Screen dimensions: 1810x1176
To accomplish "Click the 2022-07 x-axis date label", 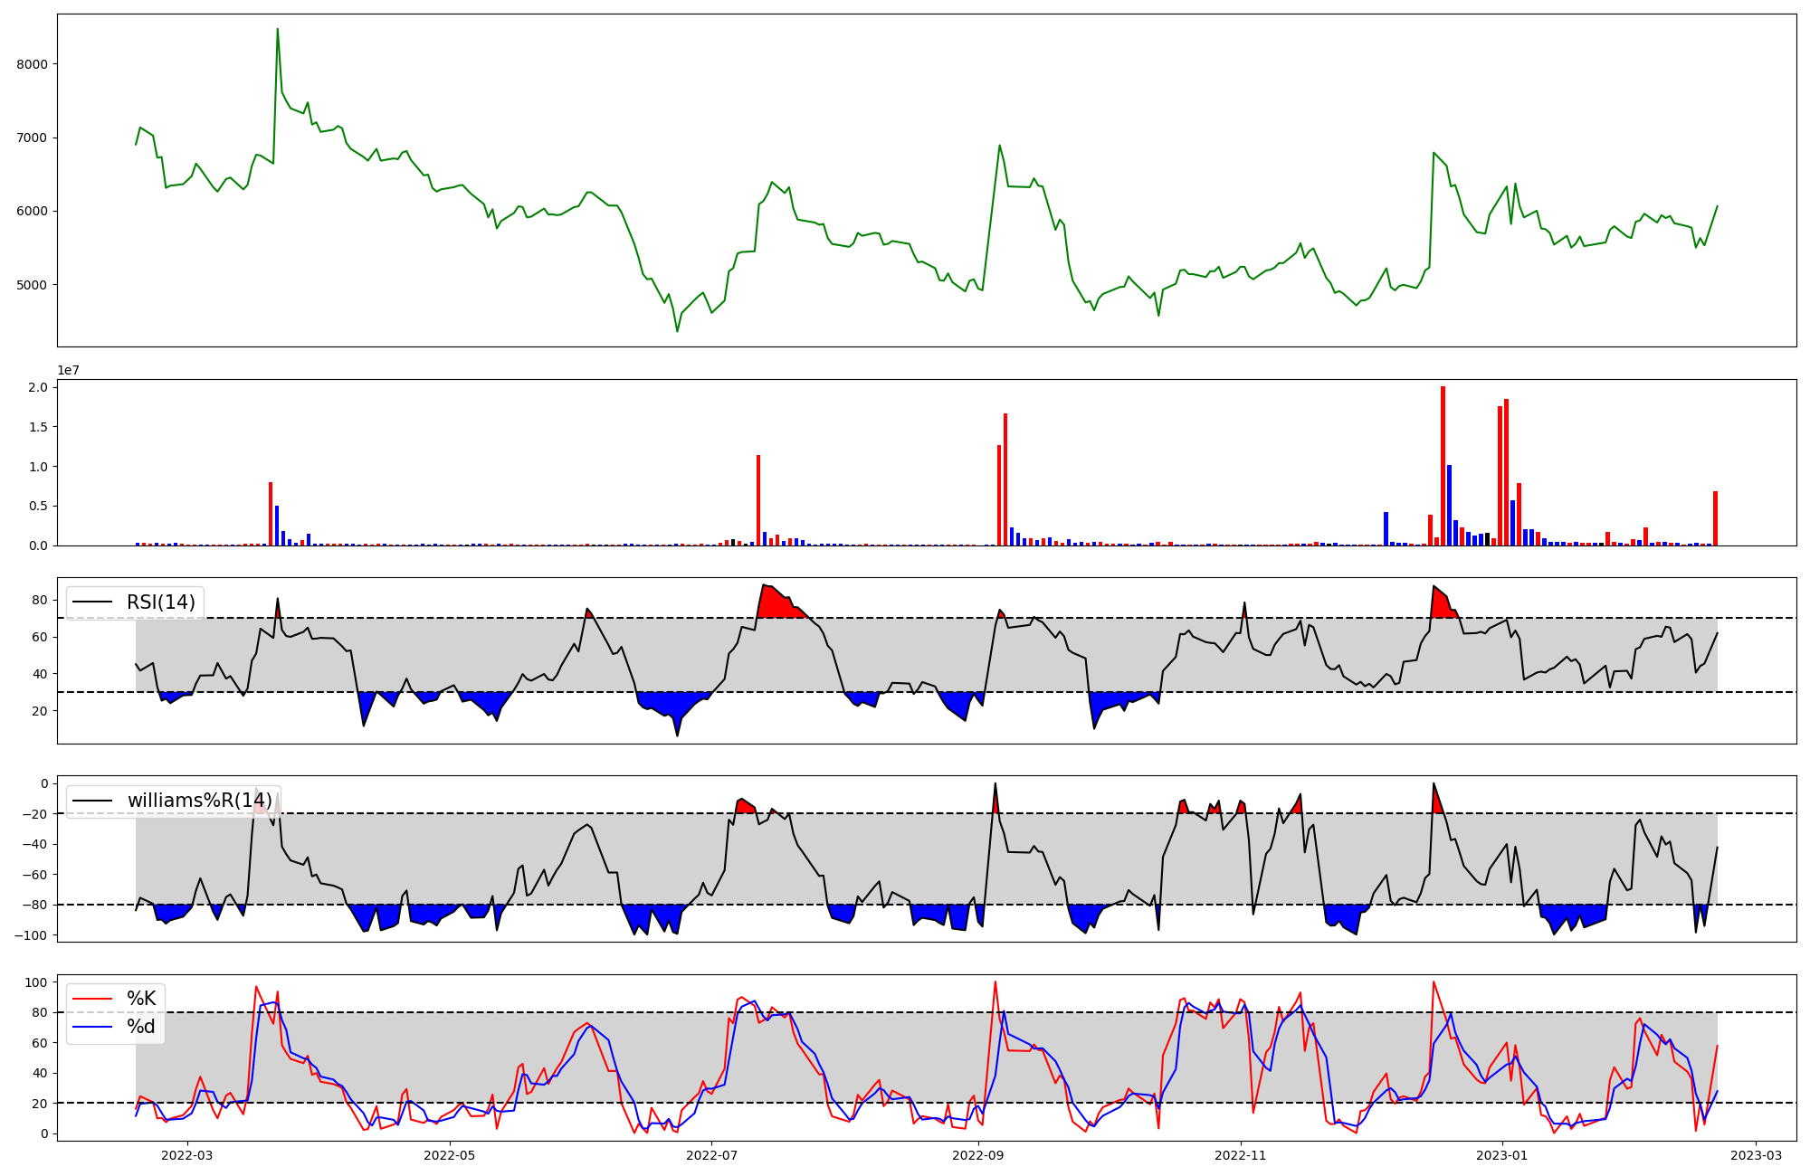I will pos(712,1155).
